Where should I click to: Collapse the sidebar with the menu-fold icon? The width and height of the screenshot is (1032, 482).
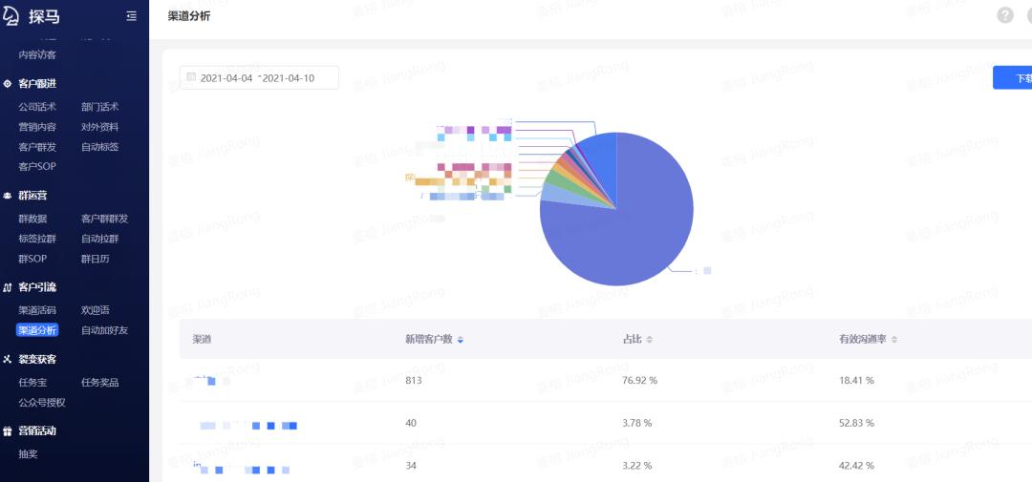pyautogui.click(x=131, y=16)
